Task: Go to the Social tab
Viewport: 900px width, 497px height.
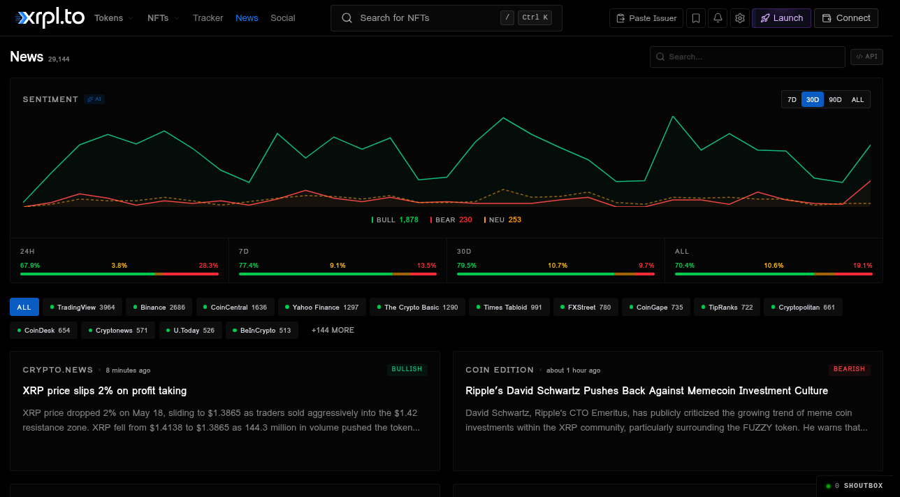Action: pyautogui.click(x=283, y=18)
